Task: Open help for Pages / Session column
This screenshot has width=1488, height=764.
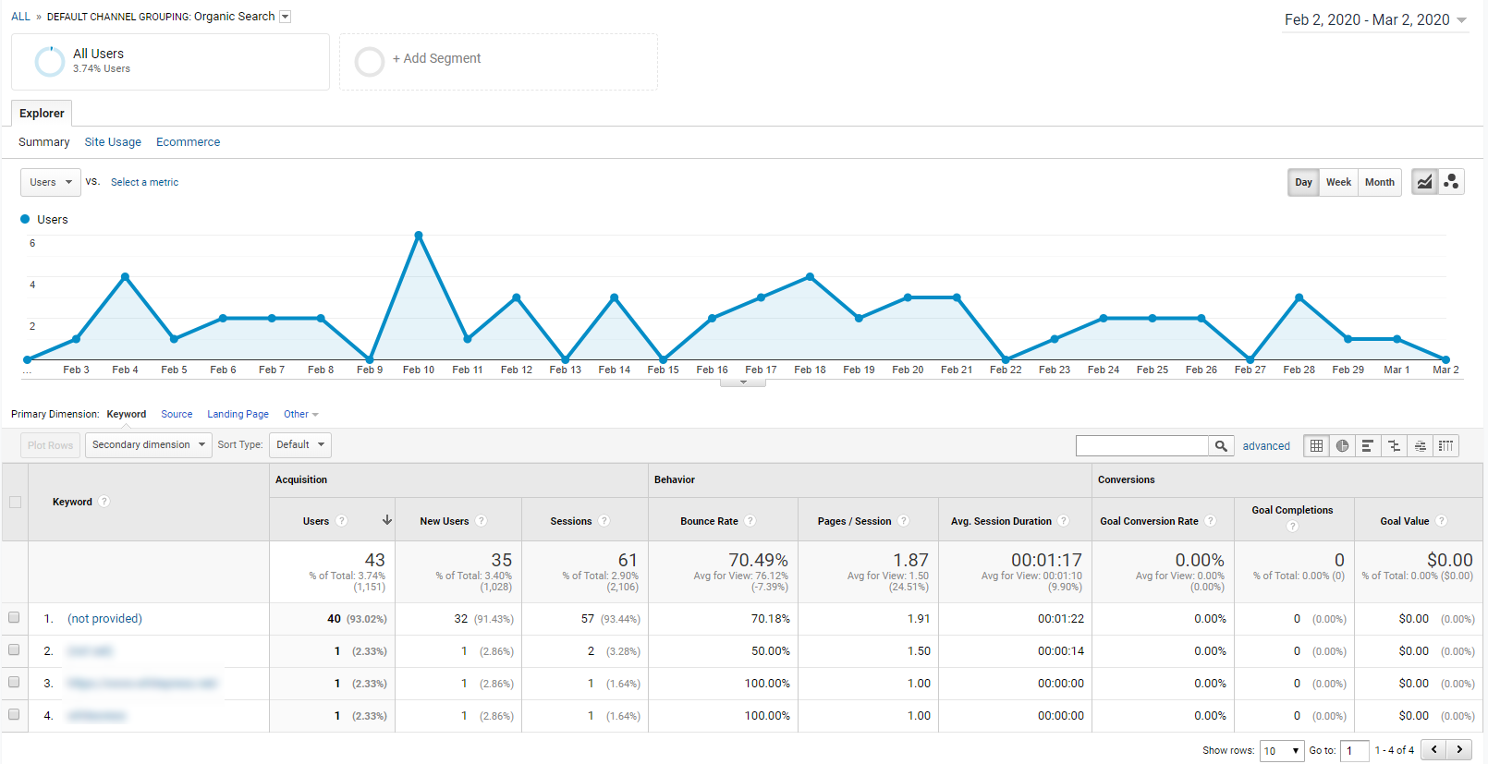Action: (x=904, y=521)
